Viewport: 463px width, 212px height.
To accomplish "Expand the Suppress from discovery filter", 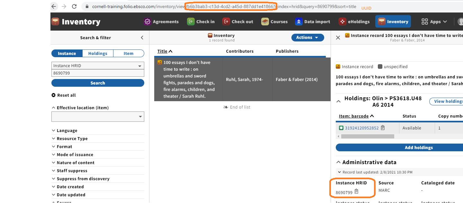I will (80, 179).
